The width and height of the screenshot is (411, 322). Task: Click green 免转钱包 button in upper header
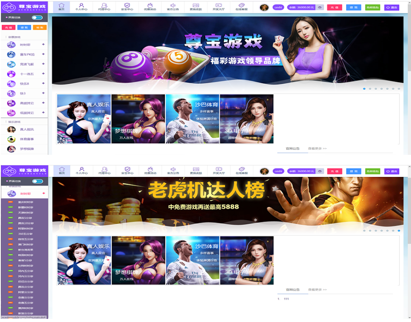[373, 7]
